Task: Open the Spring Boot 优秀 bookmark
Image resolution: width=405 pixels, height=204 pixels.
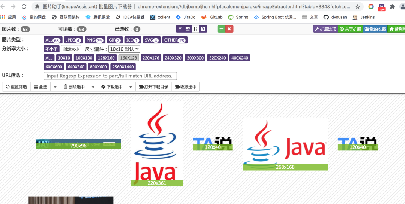Action: click(275, 17)
